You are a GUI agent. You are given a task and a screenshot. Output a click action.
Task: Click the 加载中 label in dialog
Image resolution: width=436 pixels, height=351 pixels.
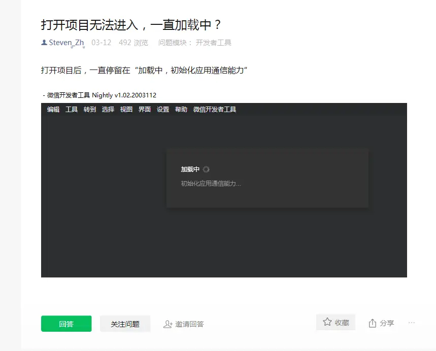pos(190,169)
